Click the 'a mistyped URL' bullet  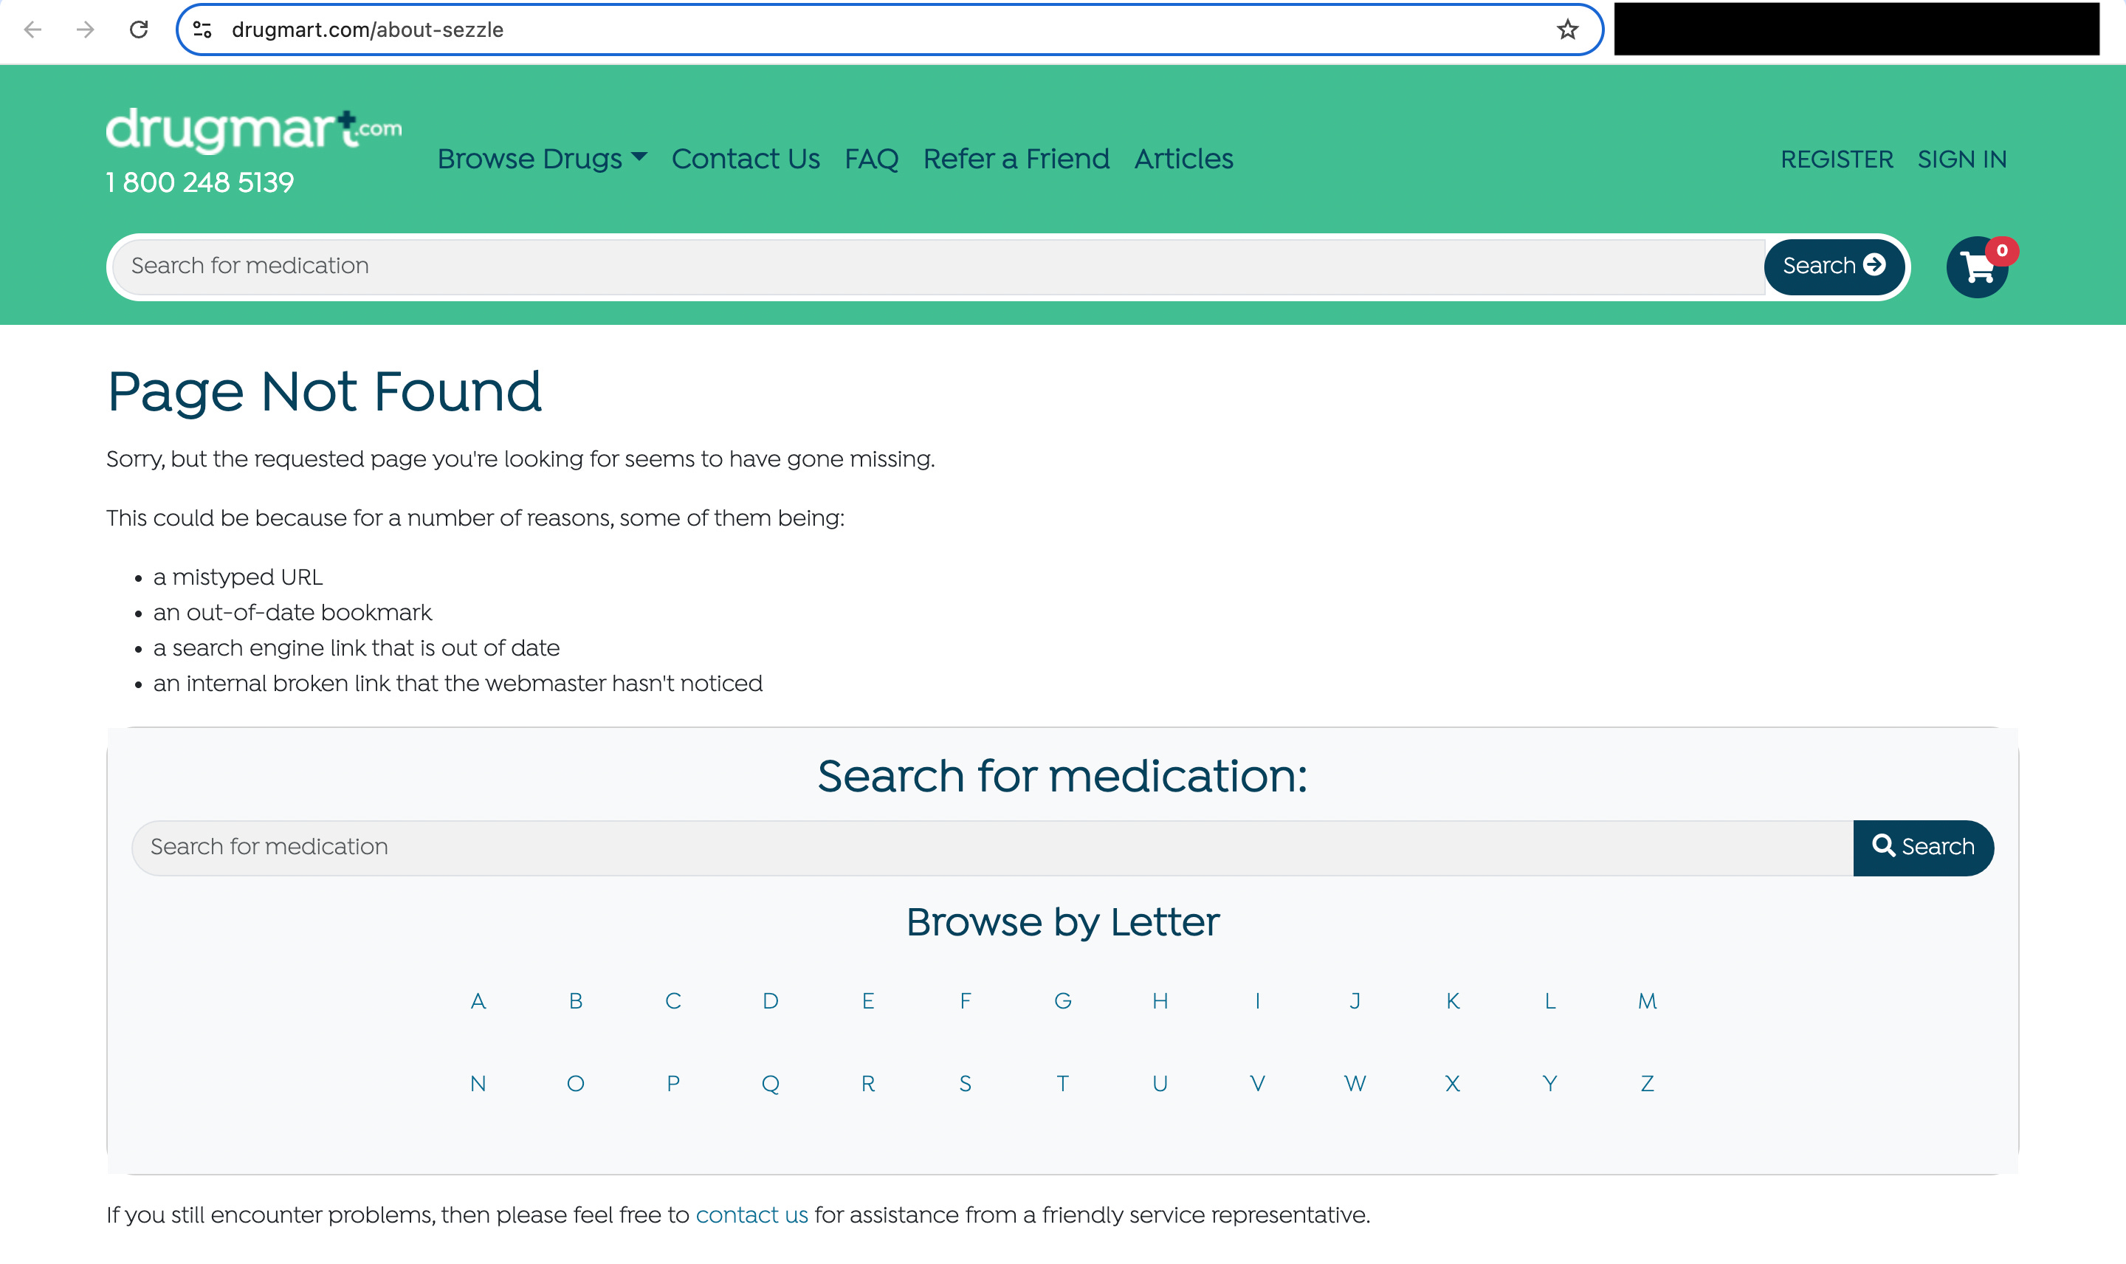(238, 577)
